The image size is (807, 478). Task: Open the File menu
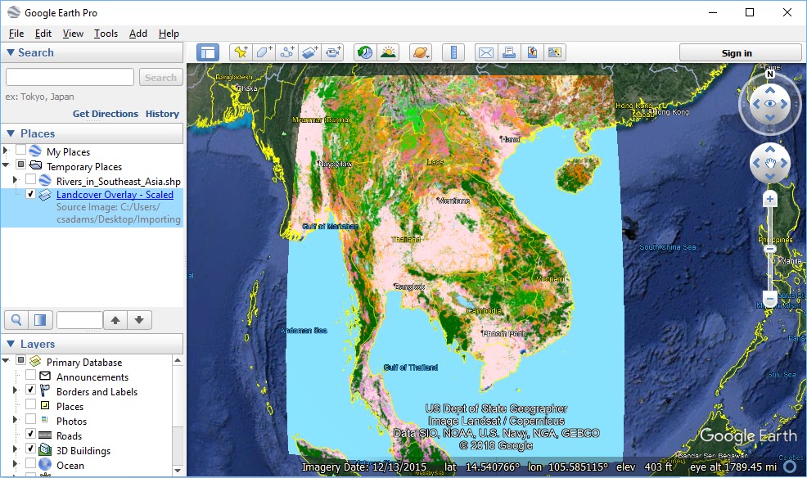pos(16,34)
